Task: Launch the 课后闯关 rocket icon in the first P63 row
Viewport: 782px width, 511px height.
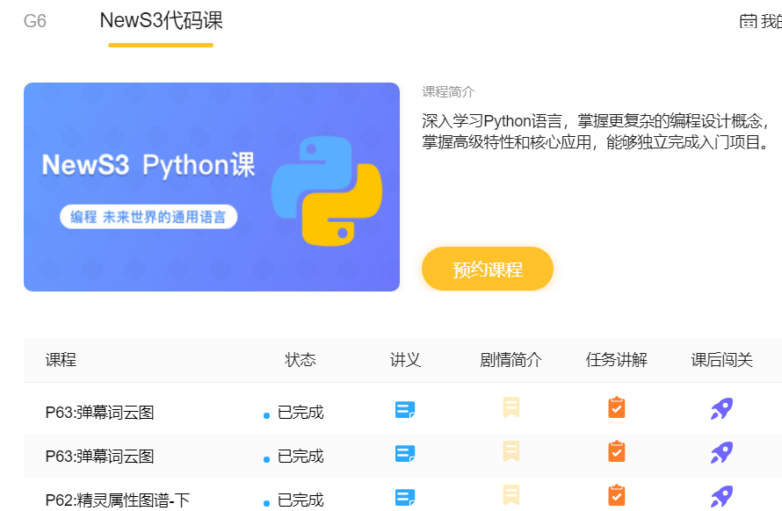Action: pos(721,408)
